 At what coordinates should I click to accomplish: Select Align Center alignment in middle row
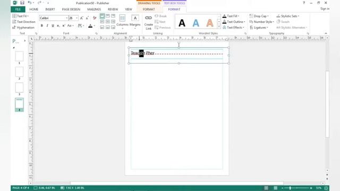tap(108, 22)
